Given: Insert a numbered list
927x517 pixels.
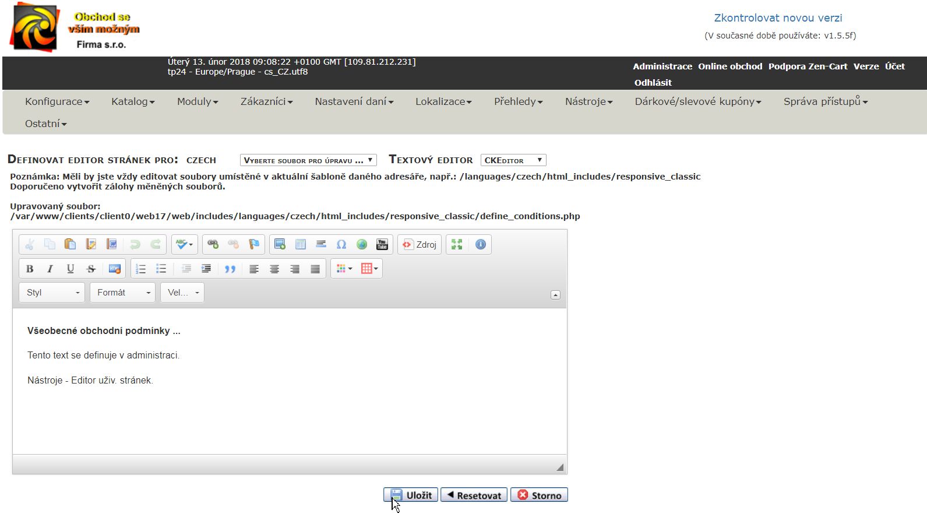Looking at the screenshot, I should click(x=140, y=269).
